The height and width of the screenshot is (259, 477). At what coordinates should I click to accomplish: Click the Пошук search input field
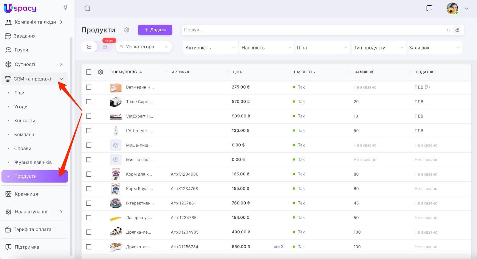point(313,30)
